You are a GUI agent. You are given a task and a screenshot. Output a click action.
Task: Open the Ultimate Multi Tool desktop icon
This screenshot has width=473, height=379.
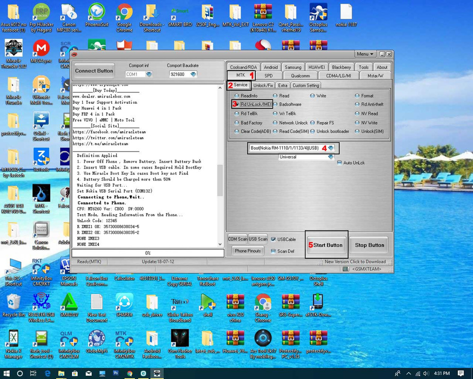[41, 90]
